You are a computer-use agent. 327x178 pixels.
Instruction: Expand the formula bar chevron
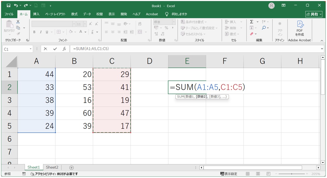(322, 49)
